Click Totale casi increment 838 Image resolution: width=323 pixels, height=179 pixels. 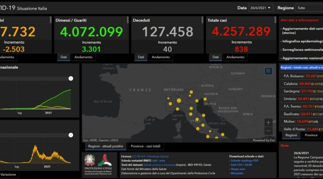point(241,49)
